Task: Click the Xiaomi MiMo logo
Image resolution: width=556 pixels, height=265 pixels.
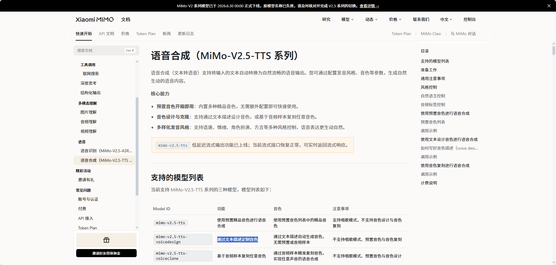Action: pos(95,19)
